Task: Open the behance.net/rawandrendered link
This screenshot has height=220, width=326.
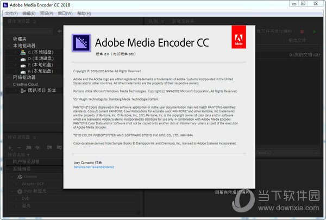Action: tap(94, 167)
